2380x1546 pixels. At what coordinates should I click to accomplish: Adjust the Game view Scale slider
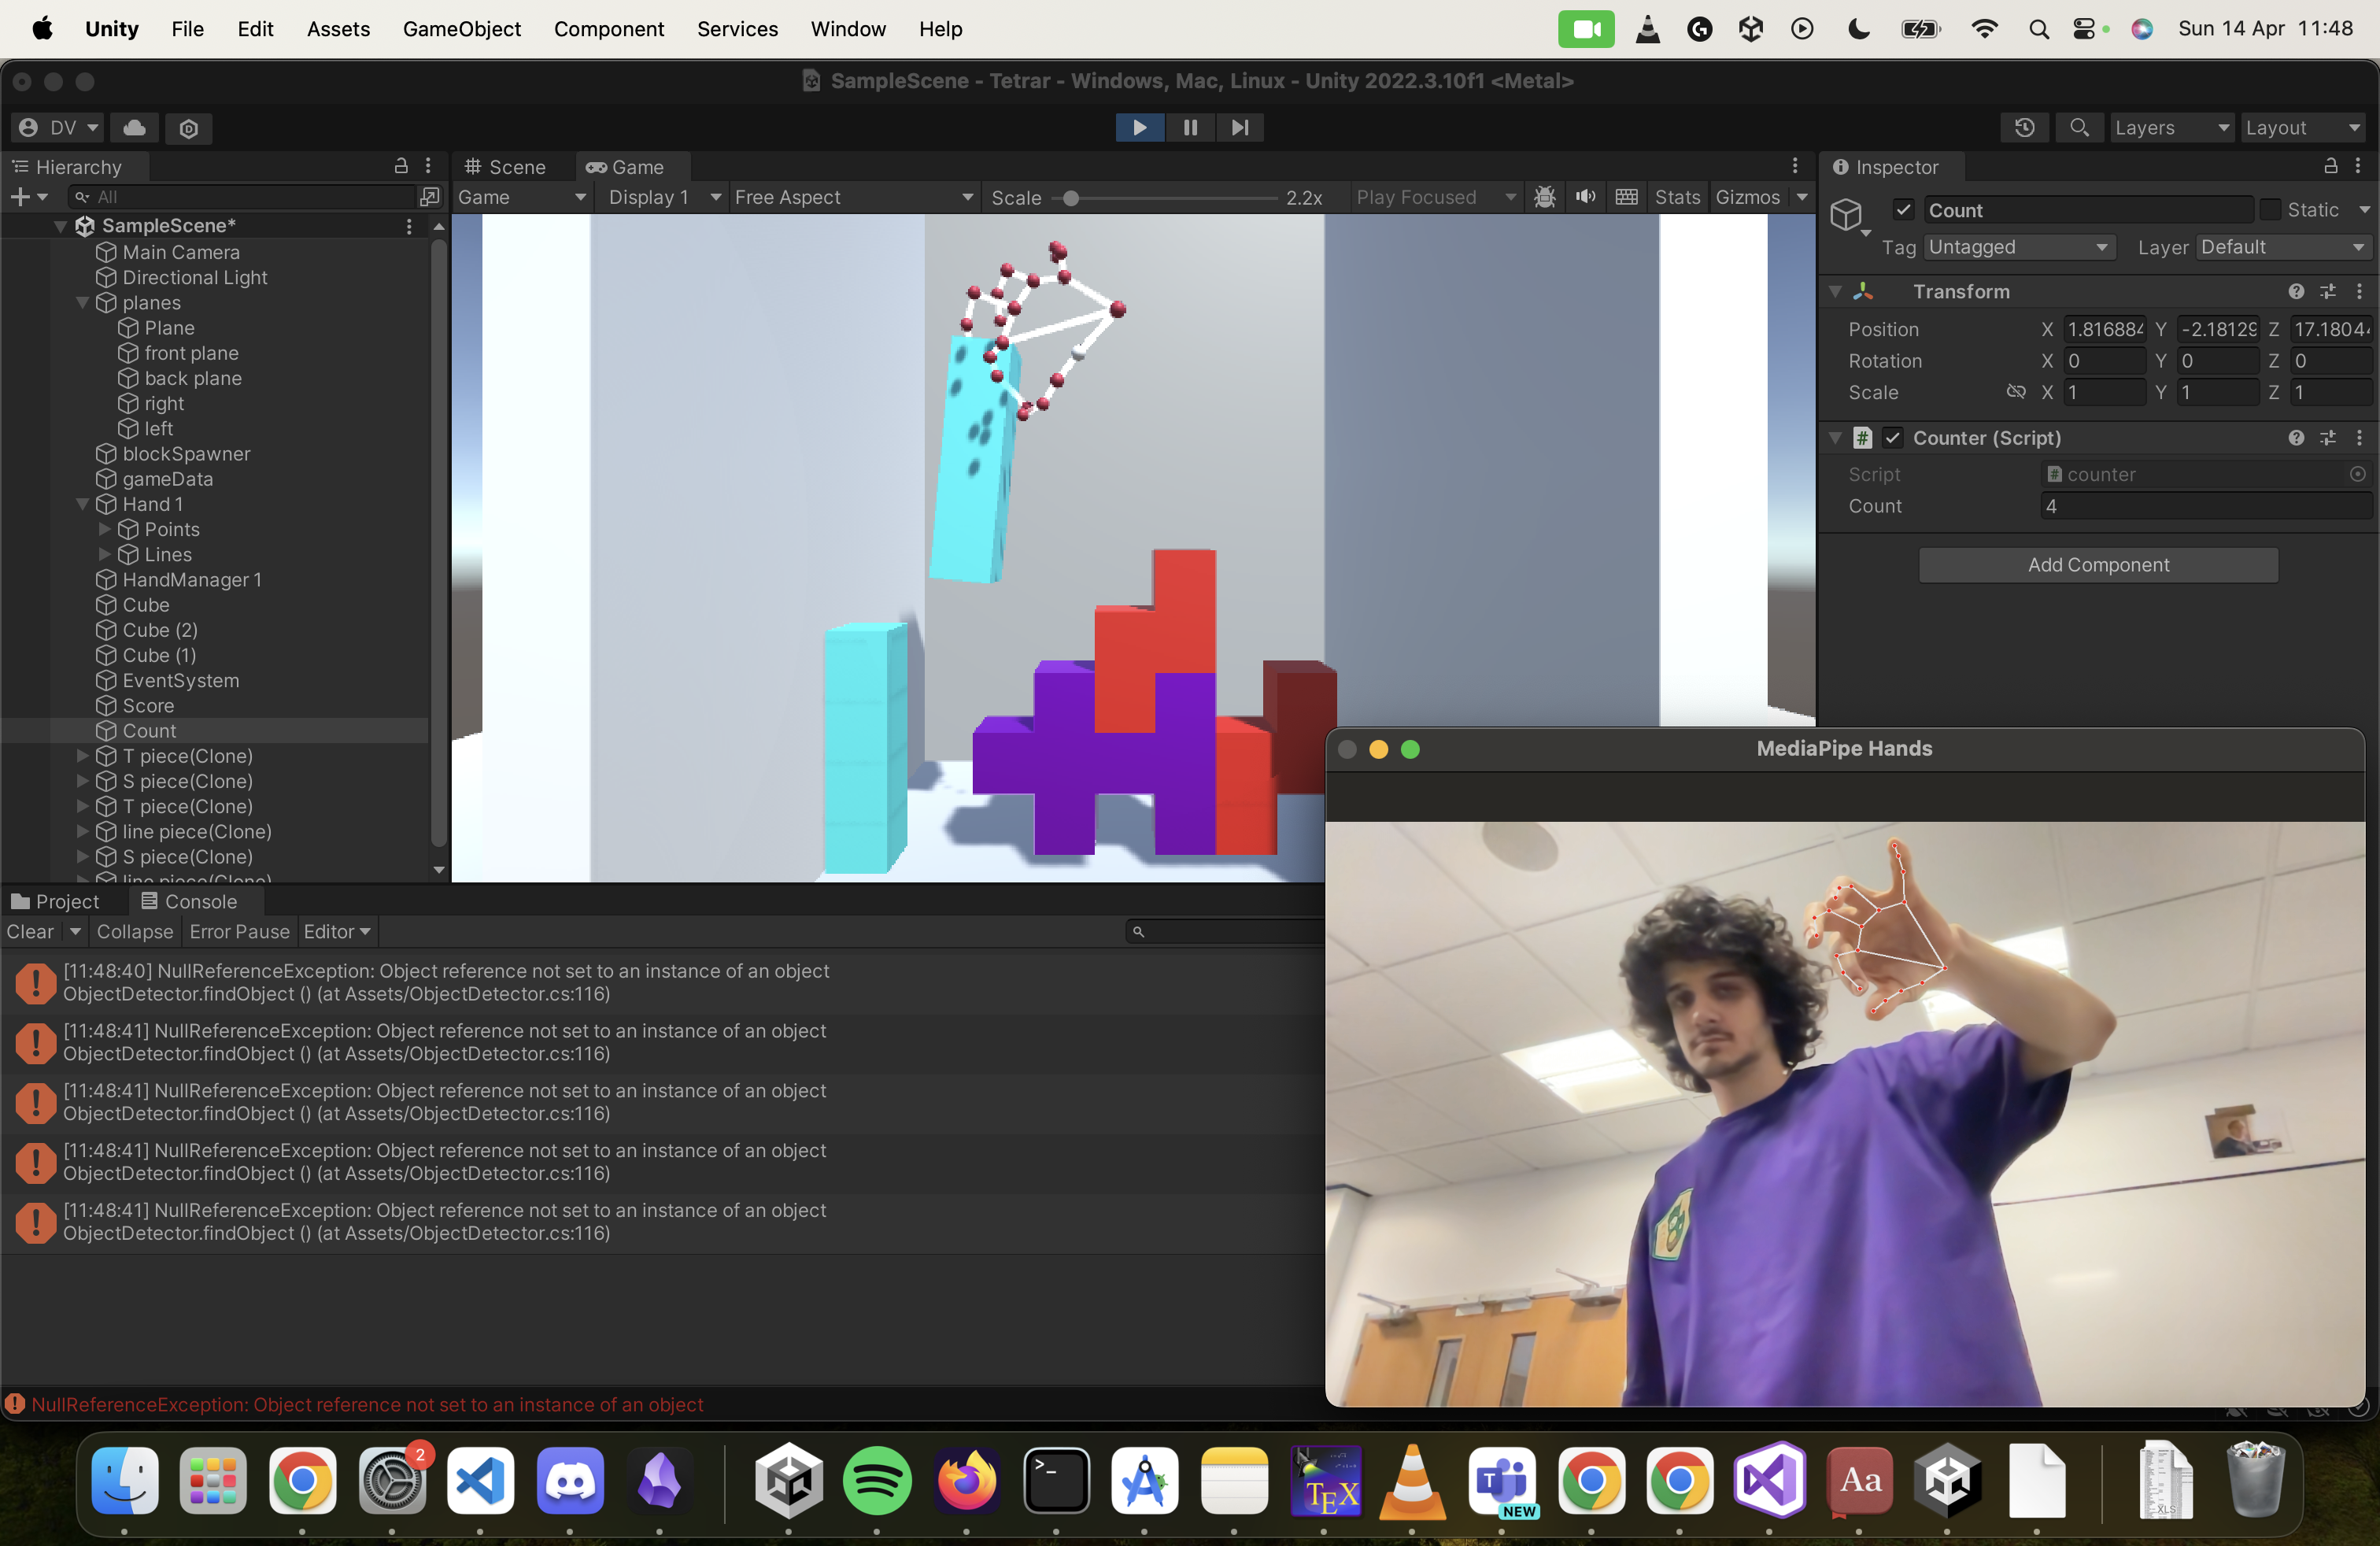(1070, 198)
